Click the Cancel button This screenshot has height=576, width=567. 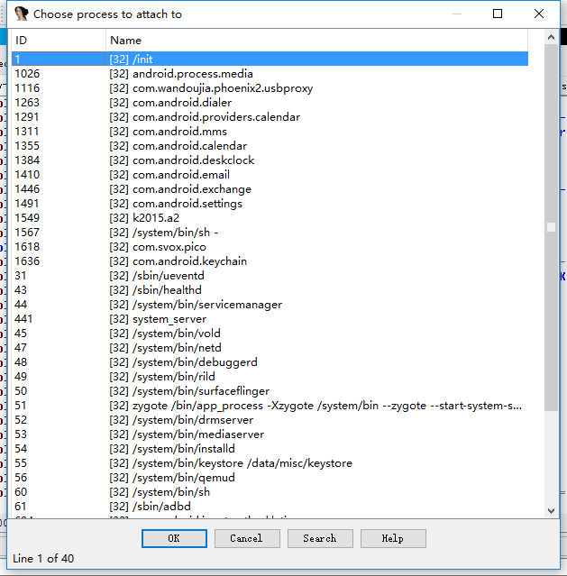(247, 538)
